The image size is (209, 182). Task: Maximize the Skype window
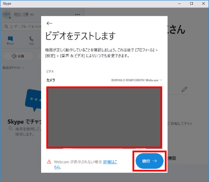coord(192,3)
